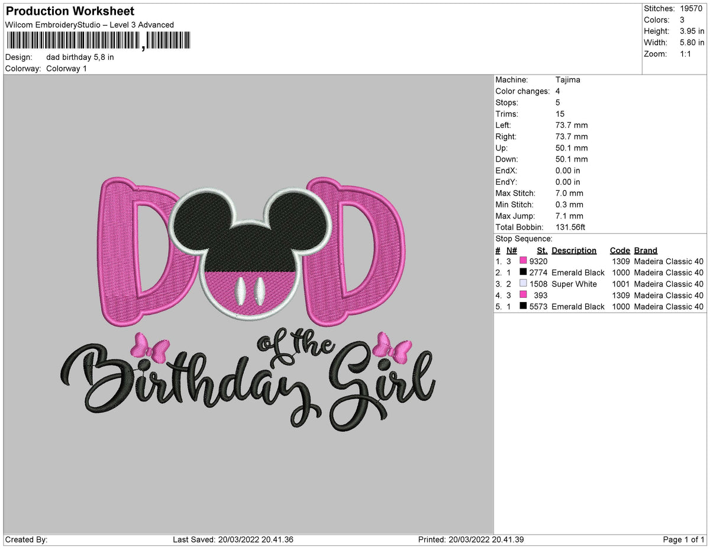The width and height of the screenshot is (710, 549).
Task: Click the 'EndX:' label
Action: [506, 171]
